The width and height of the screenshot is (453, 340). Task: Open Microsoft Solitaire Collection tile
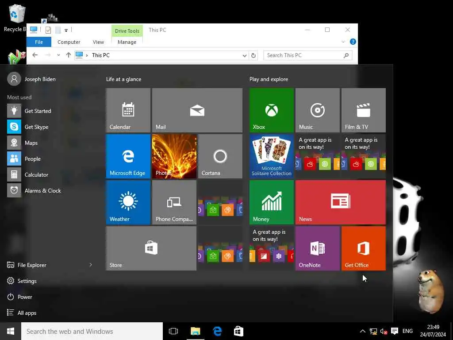[271, 156]
